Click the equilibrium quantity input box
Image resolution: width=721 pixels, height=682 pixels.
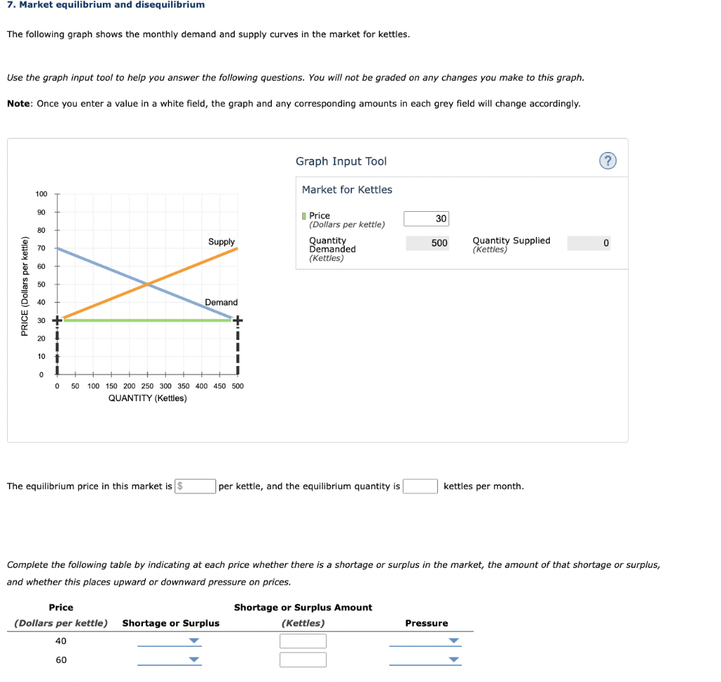point(420,486)
